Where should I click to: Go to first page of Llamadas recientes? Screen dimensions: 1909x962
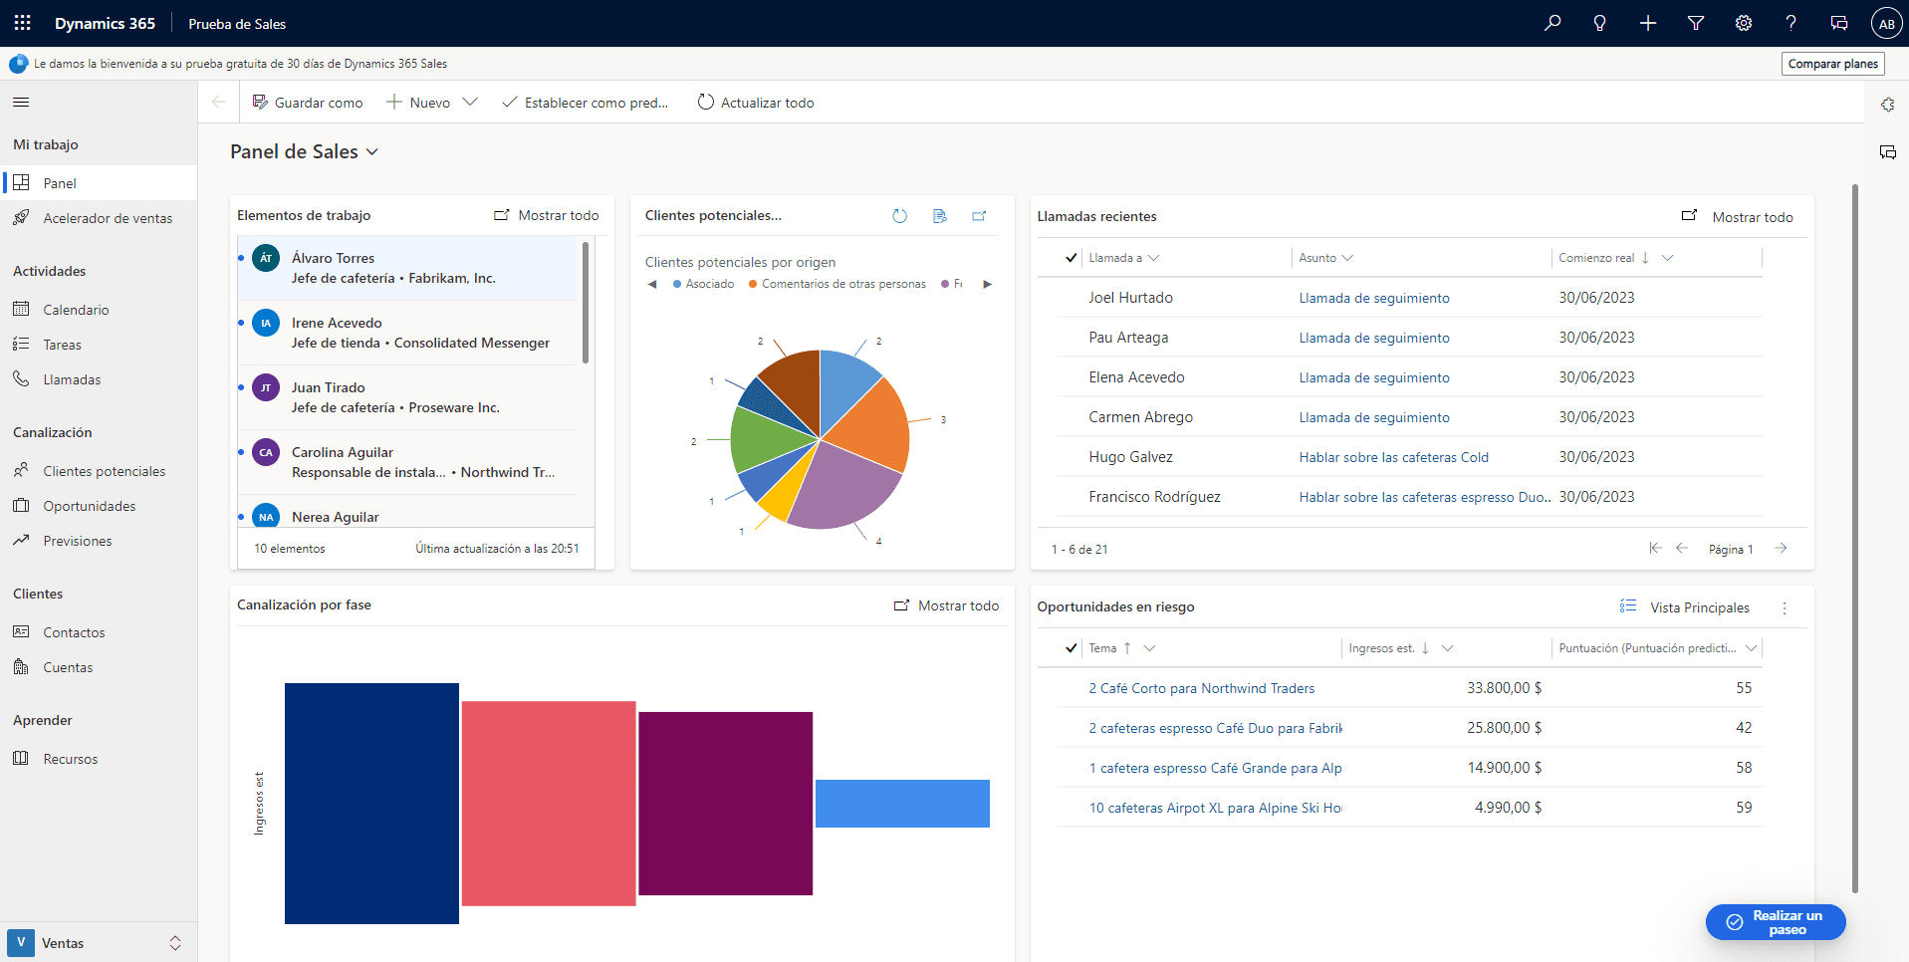point(1655,548)
